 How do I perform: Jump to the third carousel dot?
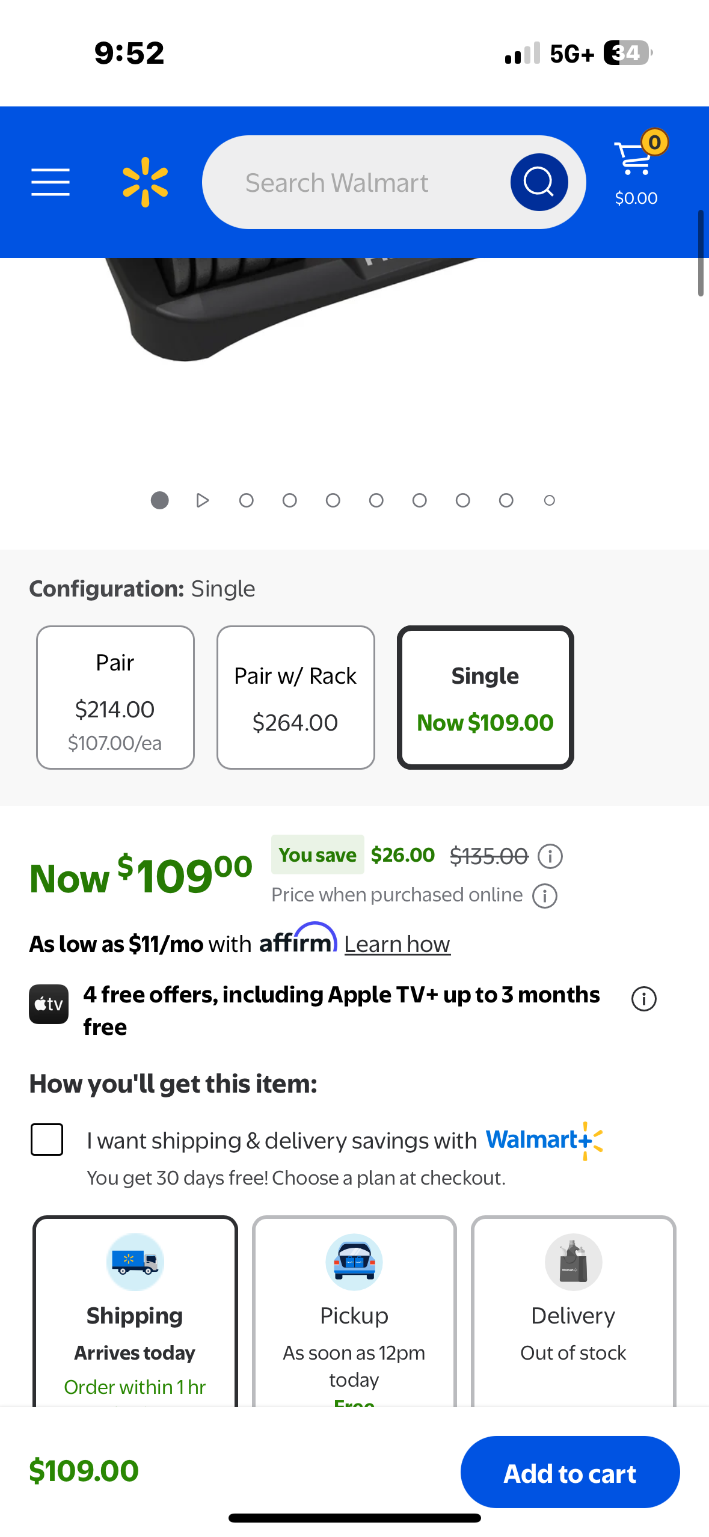click(246, 500)
